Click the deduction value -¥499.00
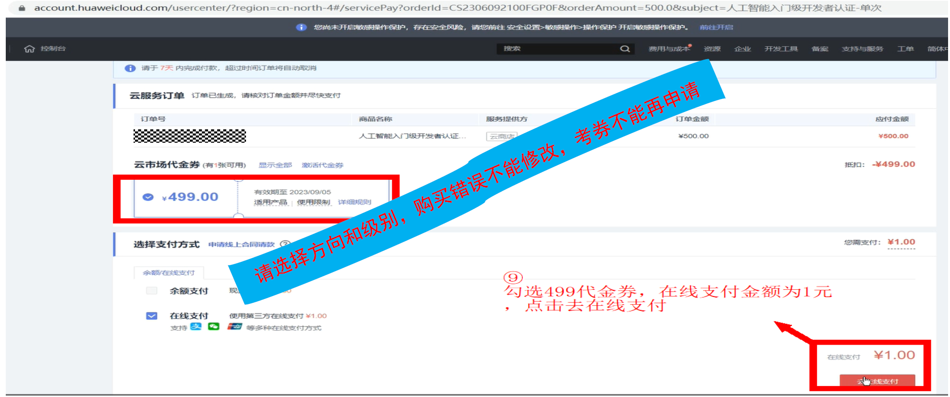 coord(894,164)
